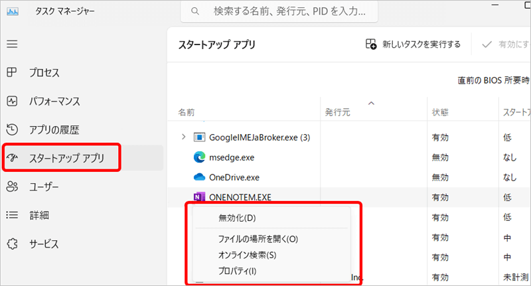Focus the name, publisher, PID search field

[x=279, y=11]
